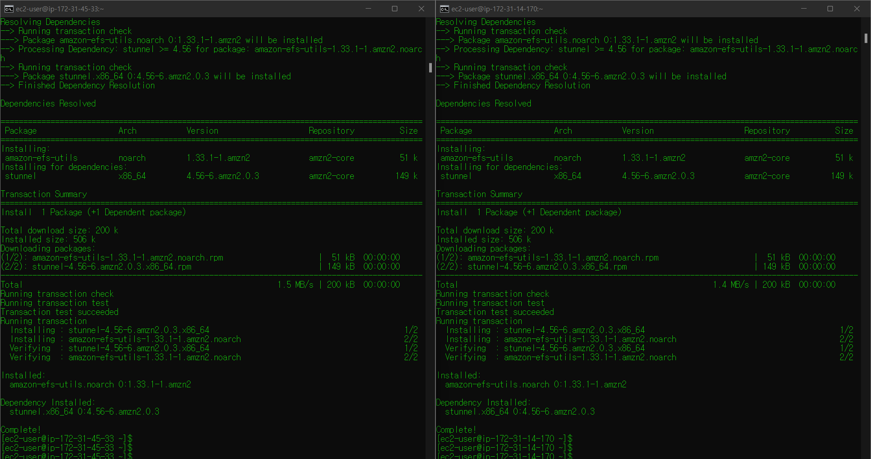Click first [ec2-user@ip-172-31-45-33 ~]$ prompt
The image size is (871, 459).
click(x=67, y=439)
